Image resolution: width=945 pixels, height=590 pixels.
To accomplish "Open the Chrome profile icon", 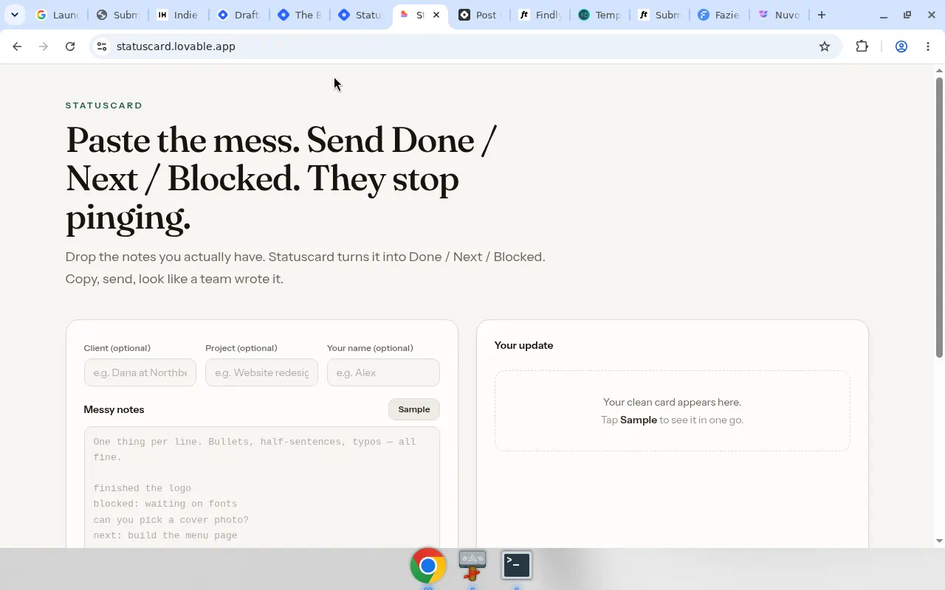I will 901,46.
